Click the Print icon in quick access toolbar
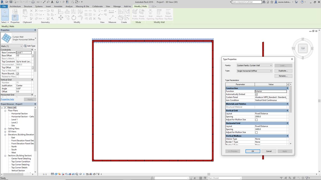 [x=33, y=2]
